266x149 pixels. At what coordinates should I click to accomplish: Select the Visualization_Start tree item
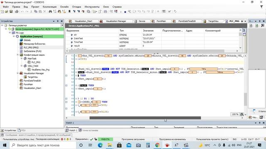[32, 88]
